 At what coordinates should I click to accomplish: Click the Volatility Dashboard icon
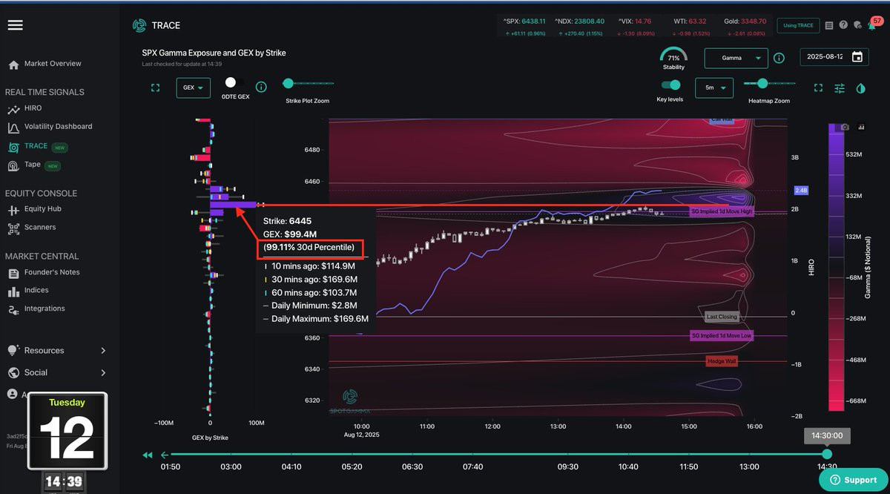click(13, 128)
